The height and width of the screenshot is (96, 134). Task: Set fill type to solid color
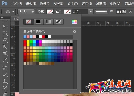[x=38, y=22]
